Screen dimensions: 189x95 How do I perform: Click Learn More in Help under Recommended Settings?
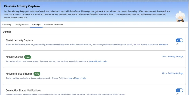(77, 78)
